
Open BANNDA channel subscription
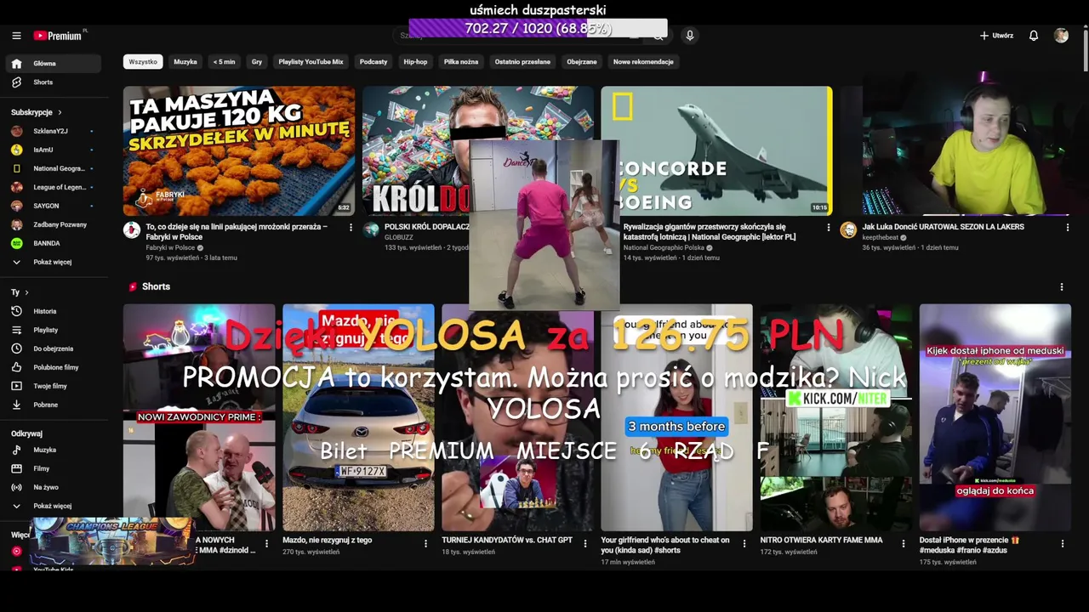click(54, 243)
